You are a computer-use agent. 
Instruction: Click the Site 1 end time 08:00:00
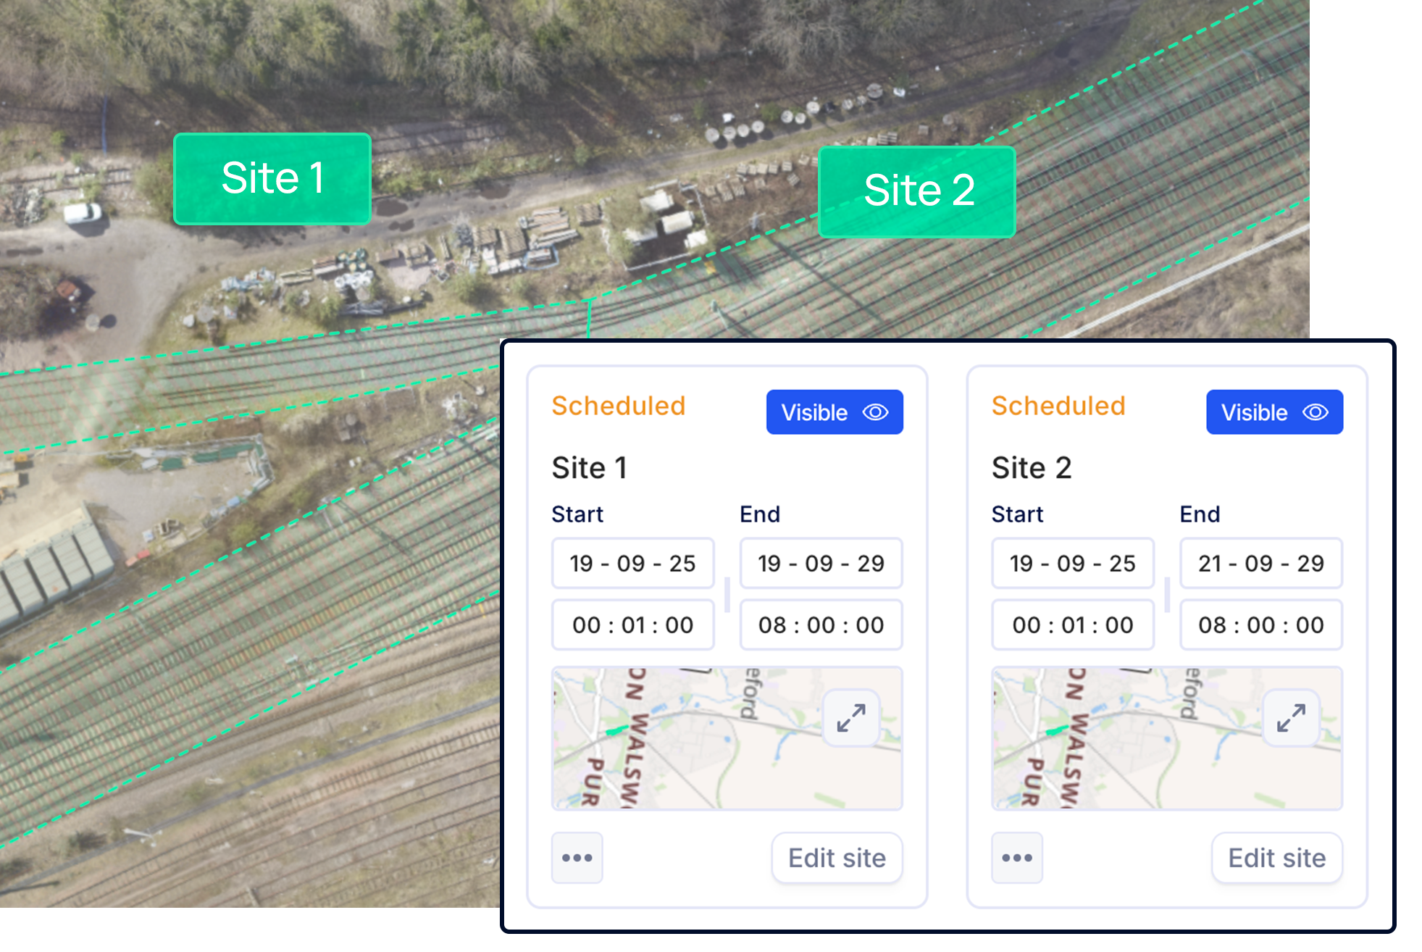point(821,625)
